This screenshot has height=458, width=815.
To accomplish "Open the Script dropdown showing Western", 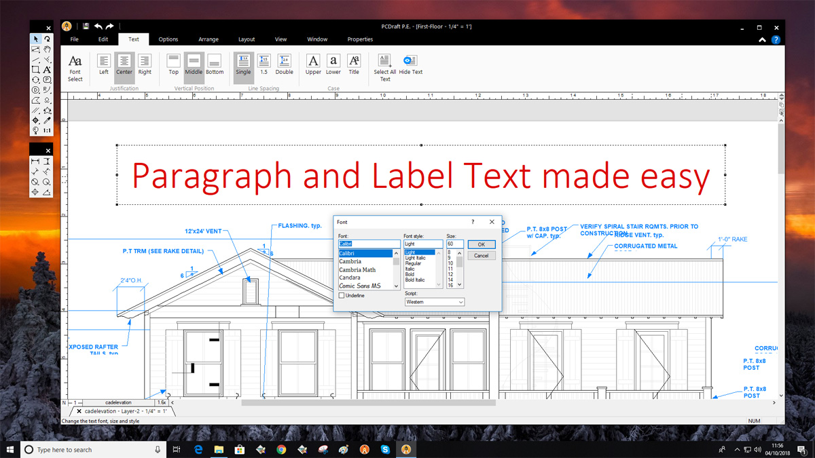I will [x=434, y=302].
